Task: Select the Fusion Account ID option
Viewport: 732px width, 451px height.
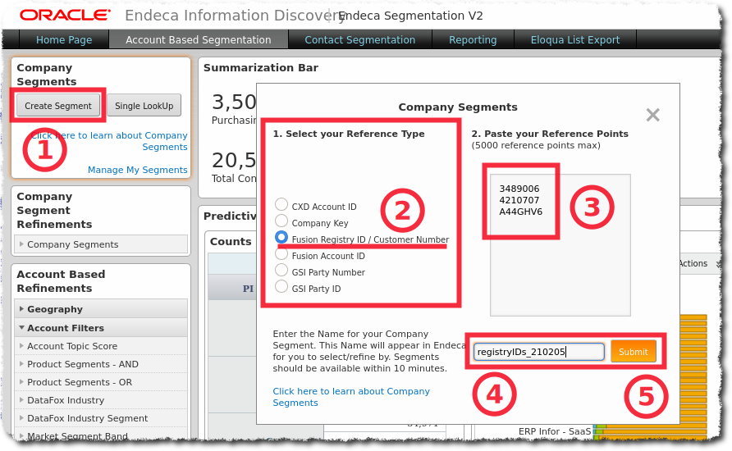Action: point(281,254)
